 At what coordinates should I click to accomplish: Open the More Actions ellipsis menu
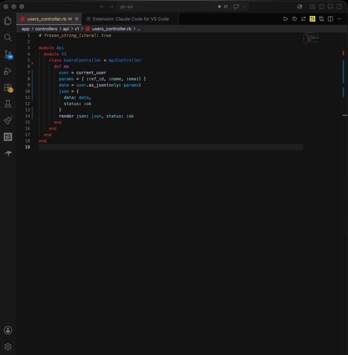click(x=339, y=19)
